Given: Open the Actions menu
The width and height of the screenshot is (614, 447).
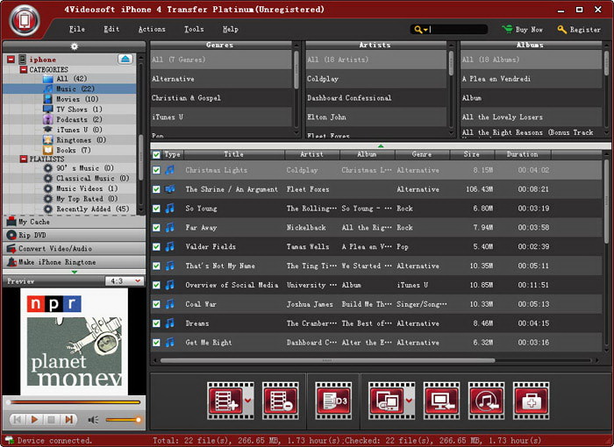Looking at the screenshot, I should click(x=152, y=29).
